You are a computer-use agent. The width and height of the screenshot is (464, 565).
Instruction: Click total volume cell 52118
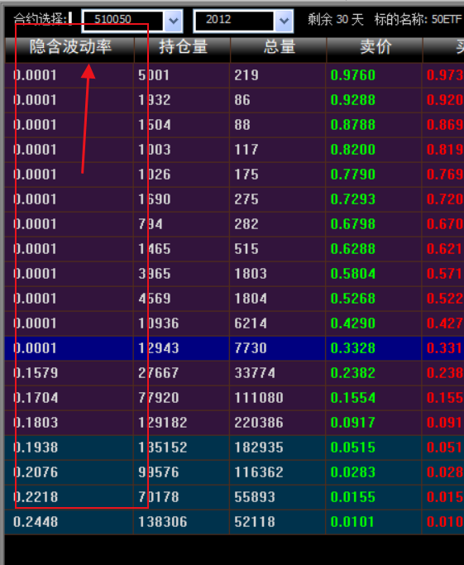tap(255, 522)
